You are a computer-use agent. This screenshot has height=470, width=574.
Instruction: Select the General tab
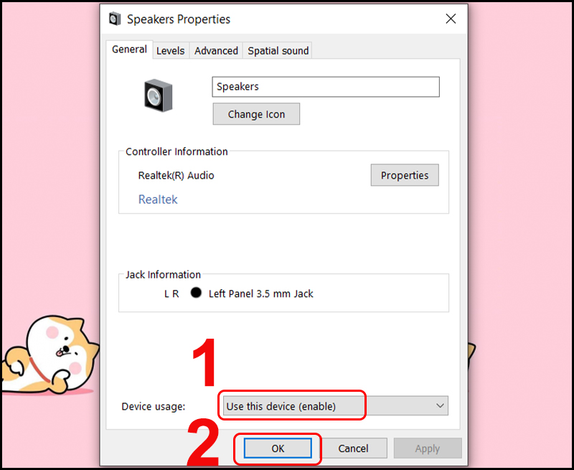pos(129,50)
